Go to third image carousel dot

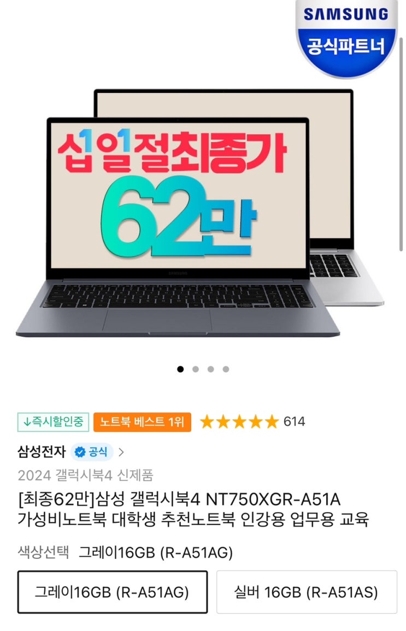(x=211, y=369)
